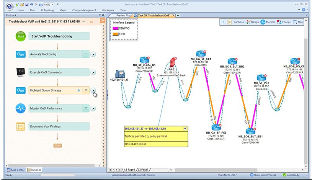
Task: Click the FIFO orange legend swatch
Action: point(115,34)
